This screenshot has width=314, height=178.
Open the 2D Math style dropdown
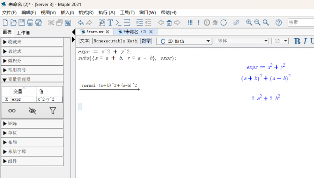[x=184, y=41]
